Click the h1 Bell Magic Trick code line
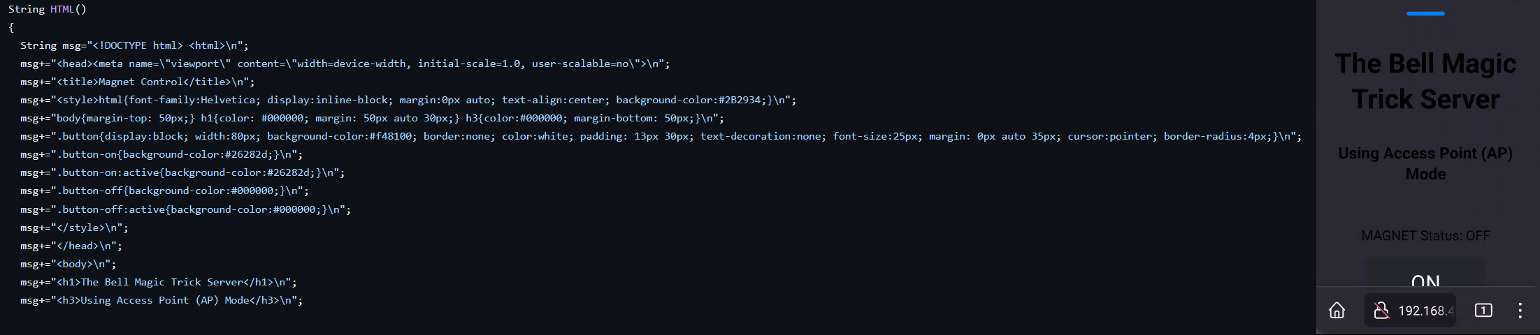Image resolution: width=1540 pixels, height=335 pixels. pos(159,282)
